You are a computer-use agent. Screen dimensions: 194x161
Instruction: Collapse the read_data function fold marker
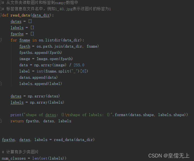(1, 15)
